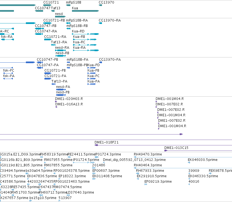Image resolution: width=232 pixels, height=202 pixels.
Task: Click the Kua-PC protein label
Action: (94, 76)
